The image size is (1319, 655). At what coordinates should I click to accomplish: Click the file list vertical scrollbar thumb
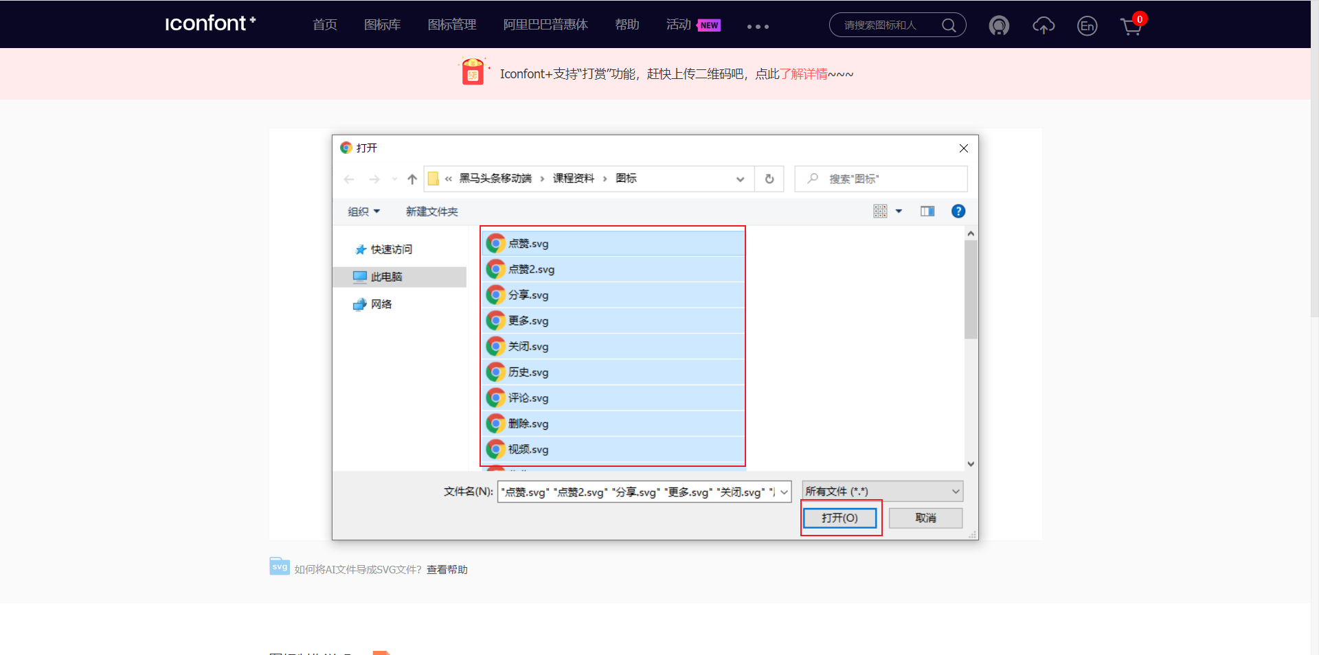[x=970, y=289]
